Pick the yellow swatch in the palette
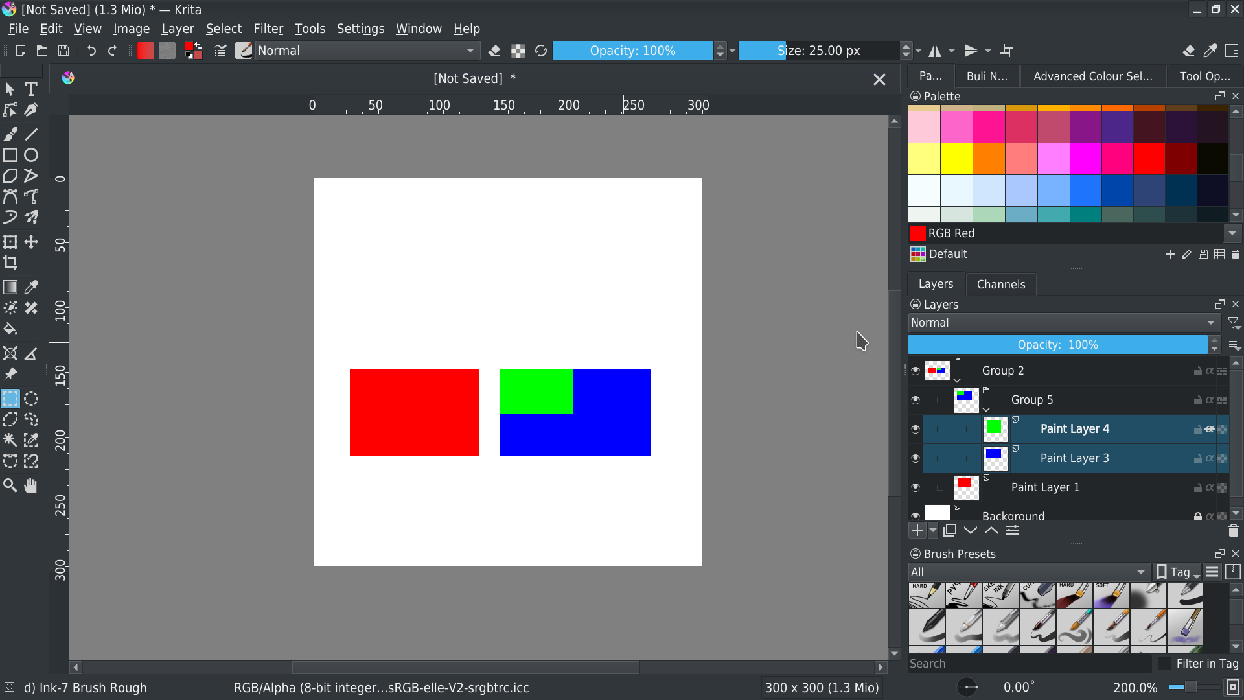The height and width of the screenshot is (700, 1244). click(x=956, y=159)
